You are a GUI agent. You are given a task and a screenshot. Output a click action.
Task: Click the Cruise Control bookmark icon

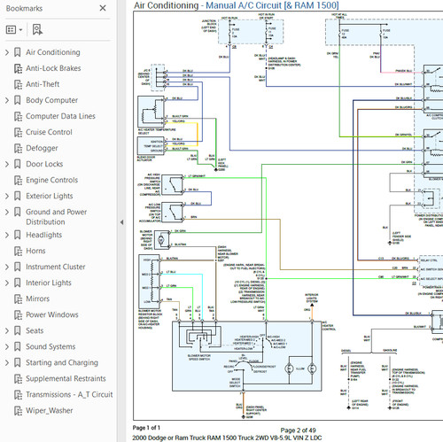click(18, 132)
